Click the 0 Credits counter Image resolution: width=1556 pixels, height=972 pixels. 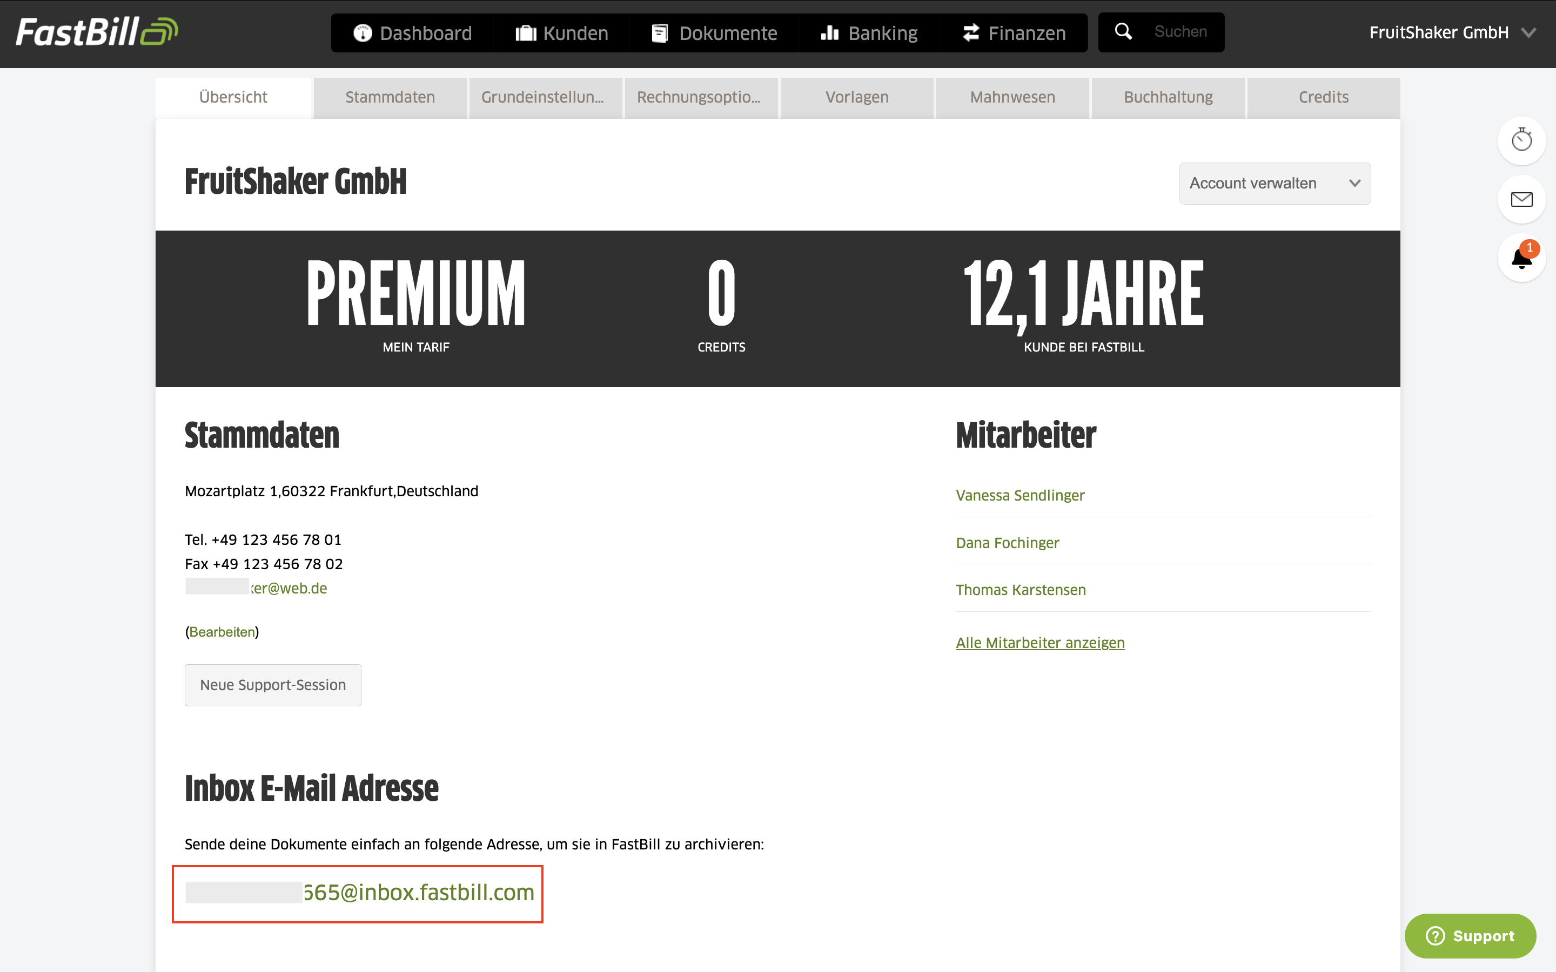(x=721, y=306)
